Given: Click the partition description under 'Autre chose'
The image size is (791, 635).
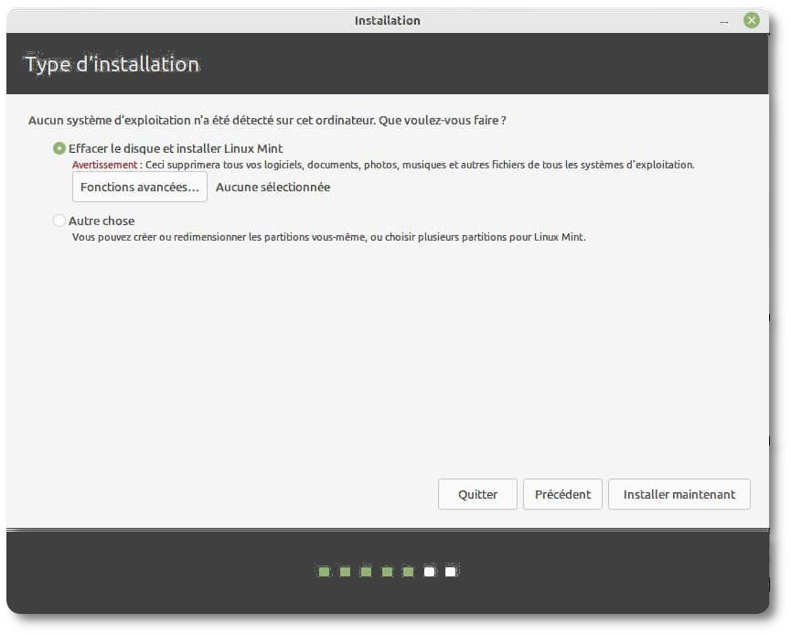Looking at the screenshot, I should (328, 237).
